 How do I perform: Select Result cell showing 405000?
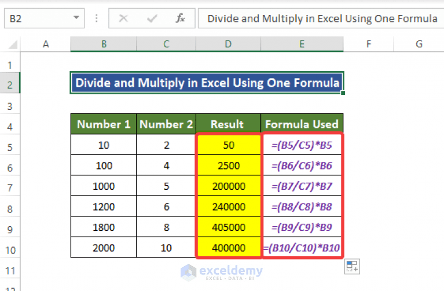click(x=228, y=227)
